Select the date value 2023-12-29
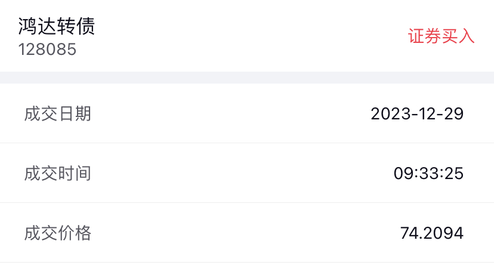 point(417,114)
